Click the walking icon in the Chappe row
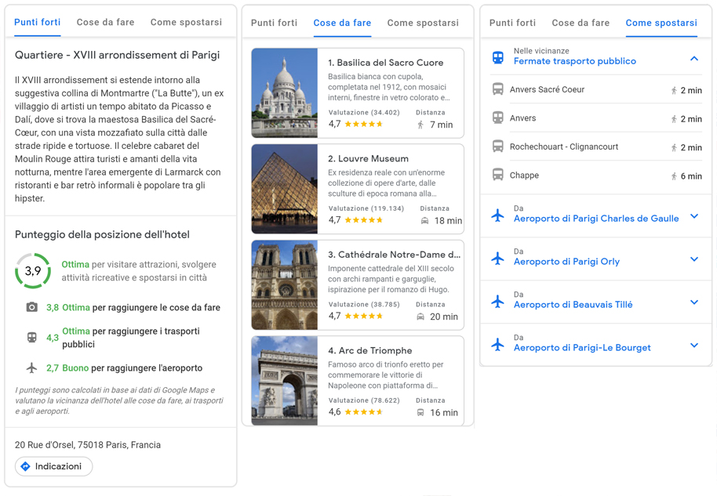 [674, 176]
